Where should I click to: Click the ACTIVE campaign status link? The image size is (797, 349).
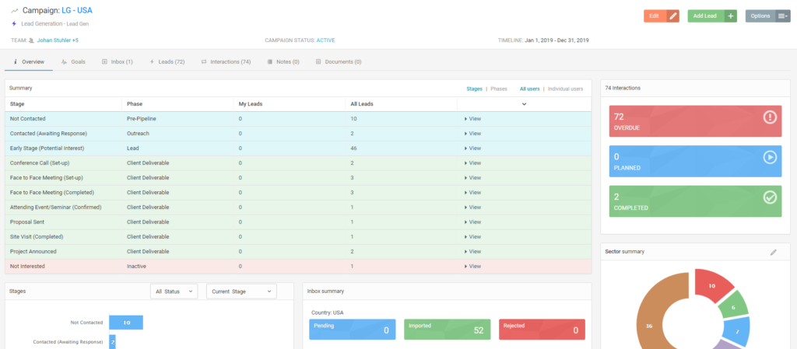[x=326, y=40]
